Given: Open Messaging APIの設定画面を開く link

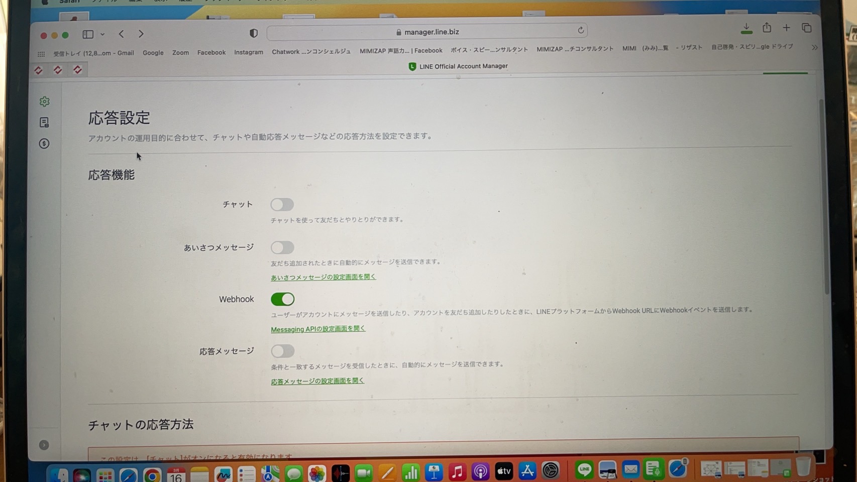Looking at the screenshot, I should [318, 329].
